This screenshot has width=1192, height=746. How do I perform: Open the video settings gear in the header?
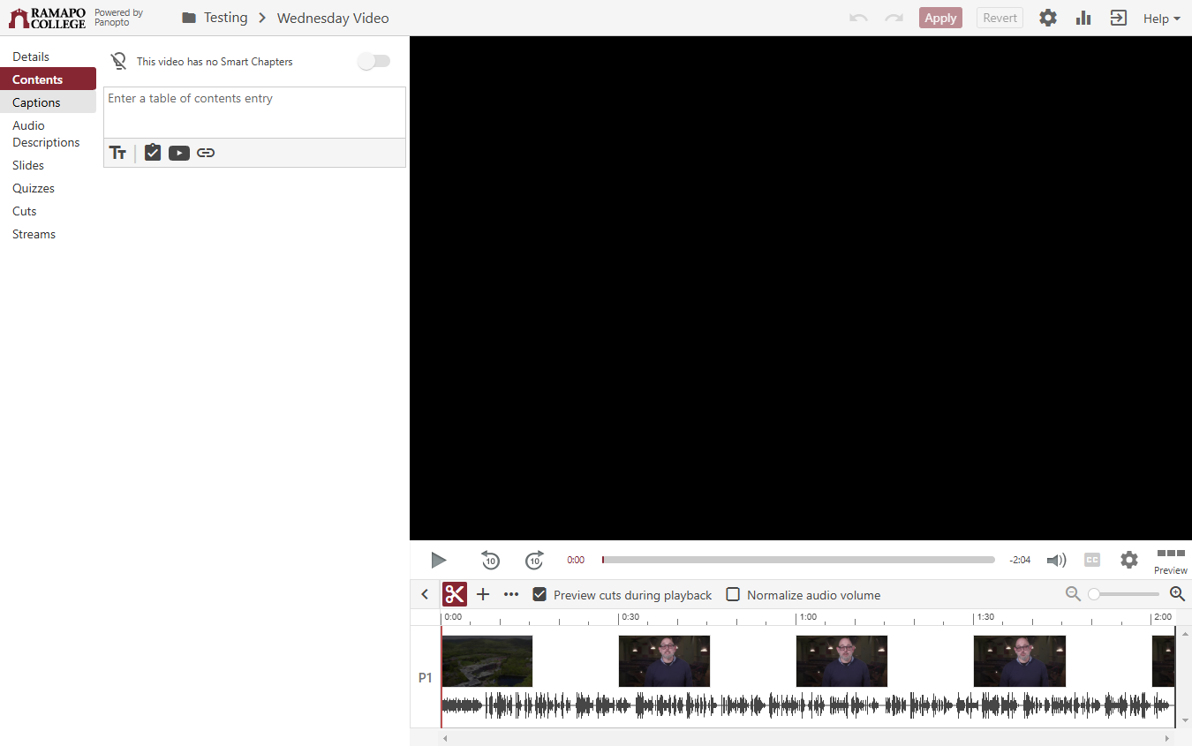click(x=1048, y=18)
